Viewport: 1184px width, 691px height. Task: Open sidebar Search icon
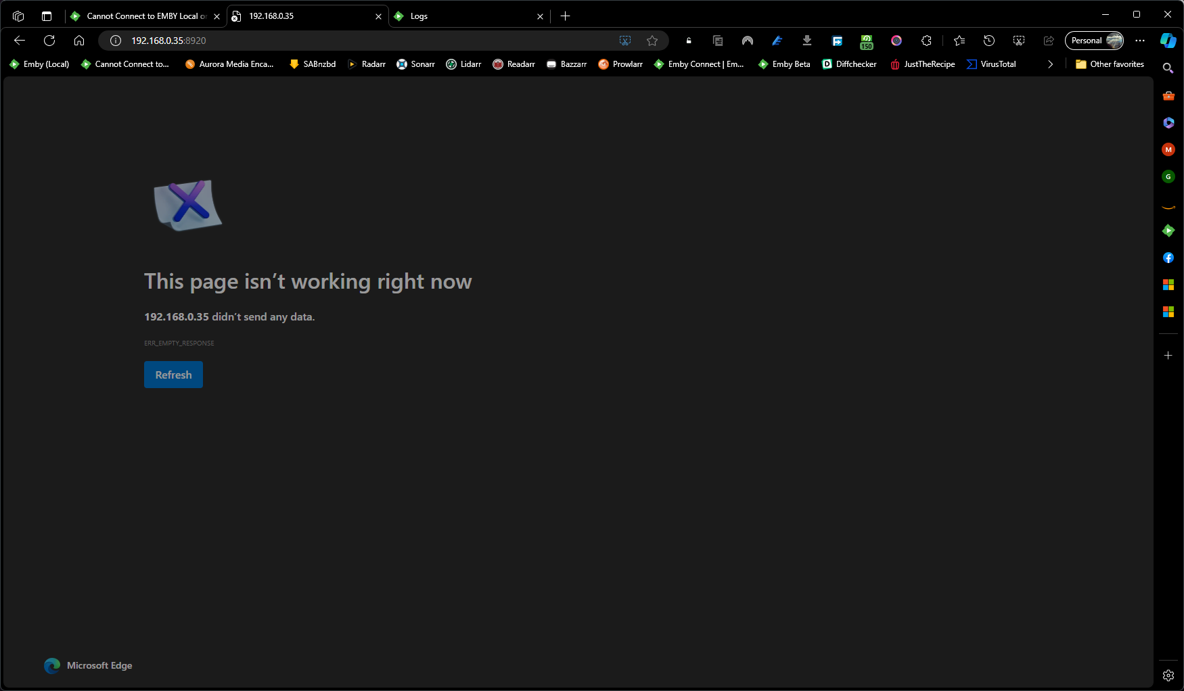click(x=1168, y=68)
